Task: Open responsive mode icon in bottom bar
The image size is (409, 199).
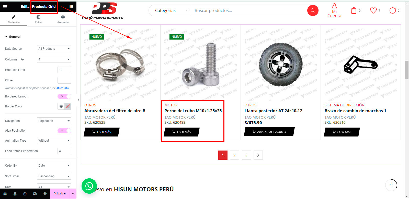Action: [35, 194]
